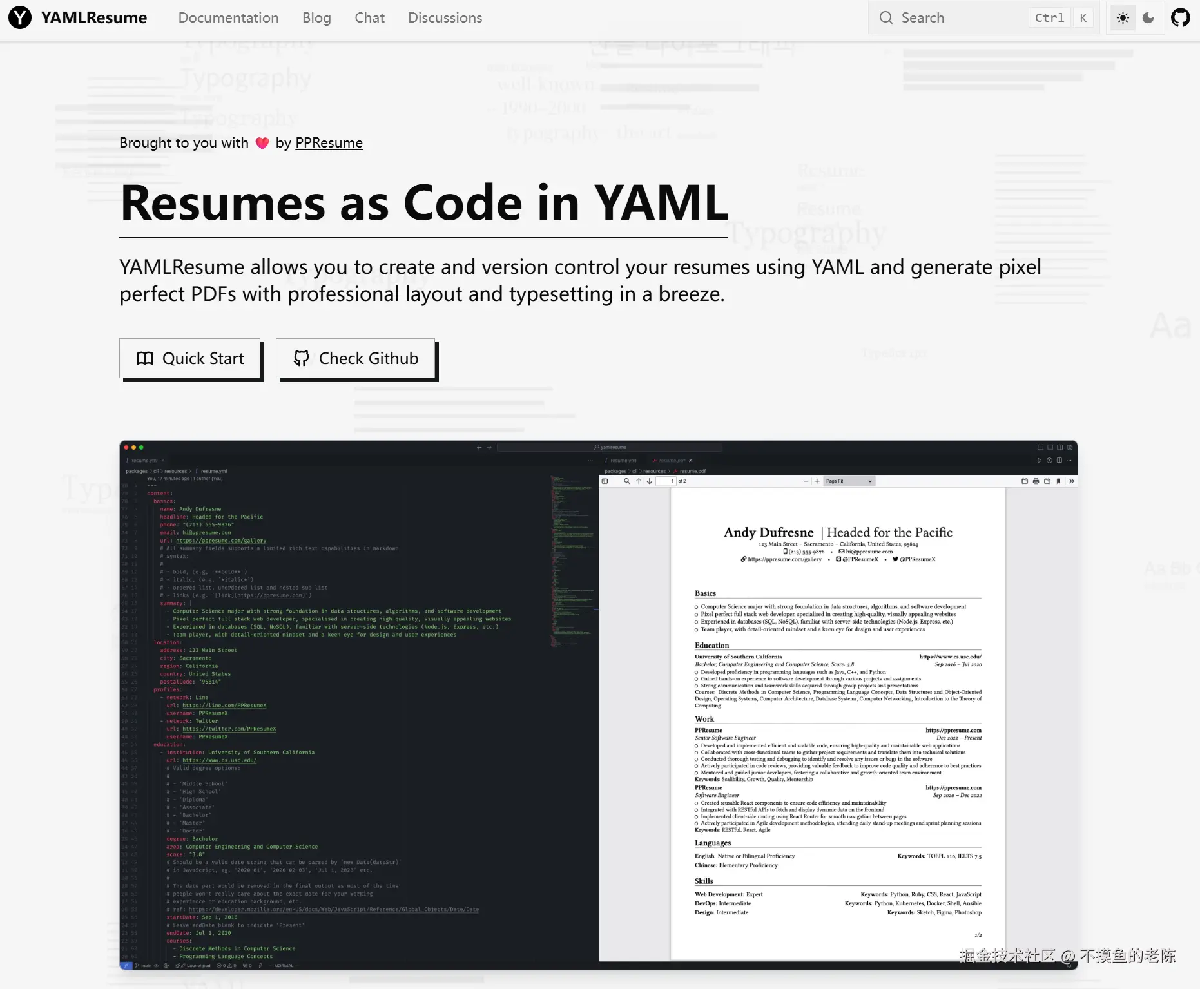
Task: Click the Quick Start button
Action: tap(190, 358)
